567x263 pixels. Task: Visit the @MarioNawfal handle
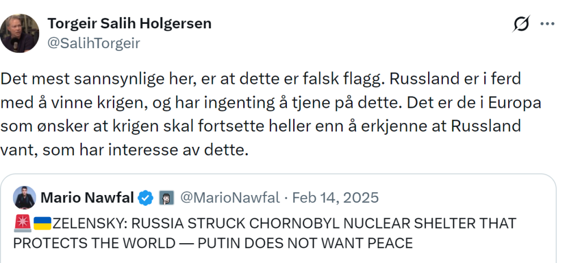(230, 198)
